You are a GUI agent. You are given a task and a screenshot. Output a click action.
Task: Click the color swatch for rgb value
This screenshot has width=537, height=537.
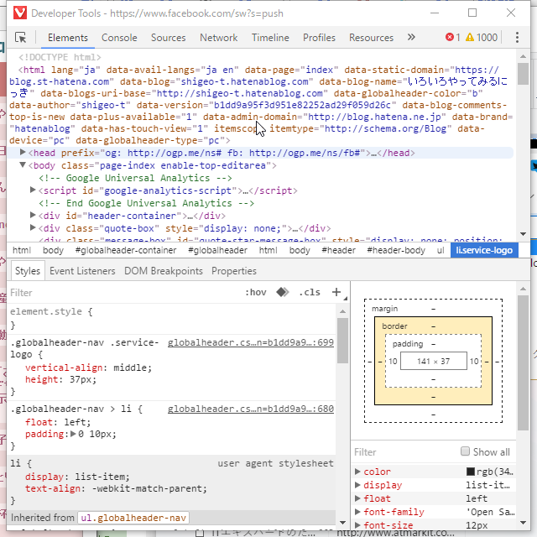(x=470, y=472)
